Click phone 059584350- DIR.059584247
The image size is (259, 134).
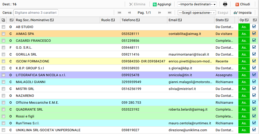pyautogui.click(x=143, y=61)
